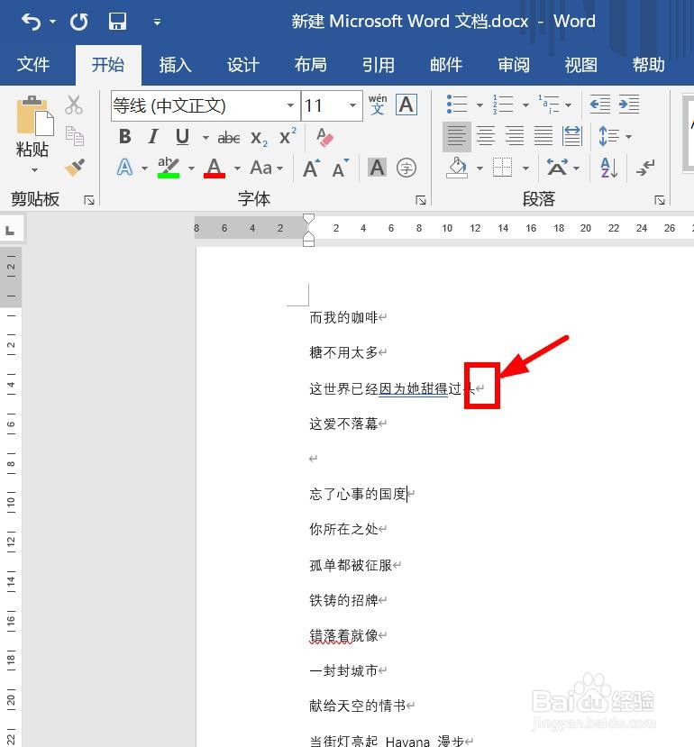Viewport: 694px width, 747px height.
Task: Apply bulleted list
Action: point(457,105)
